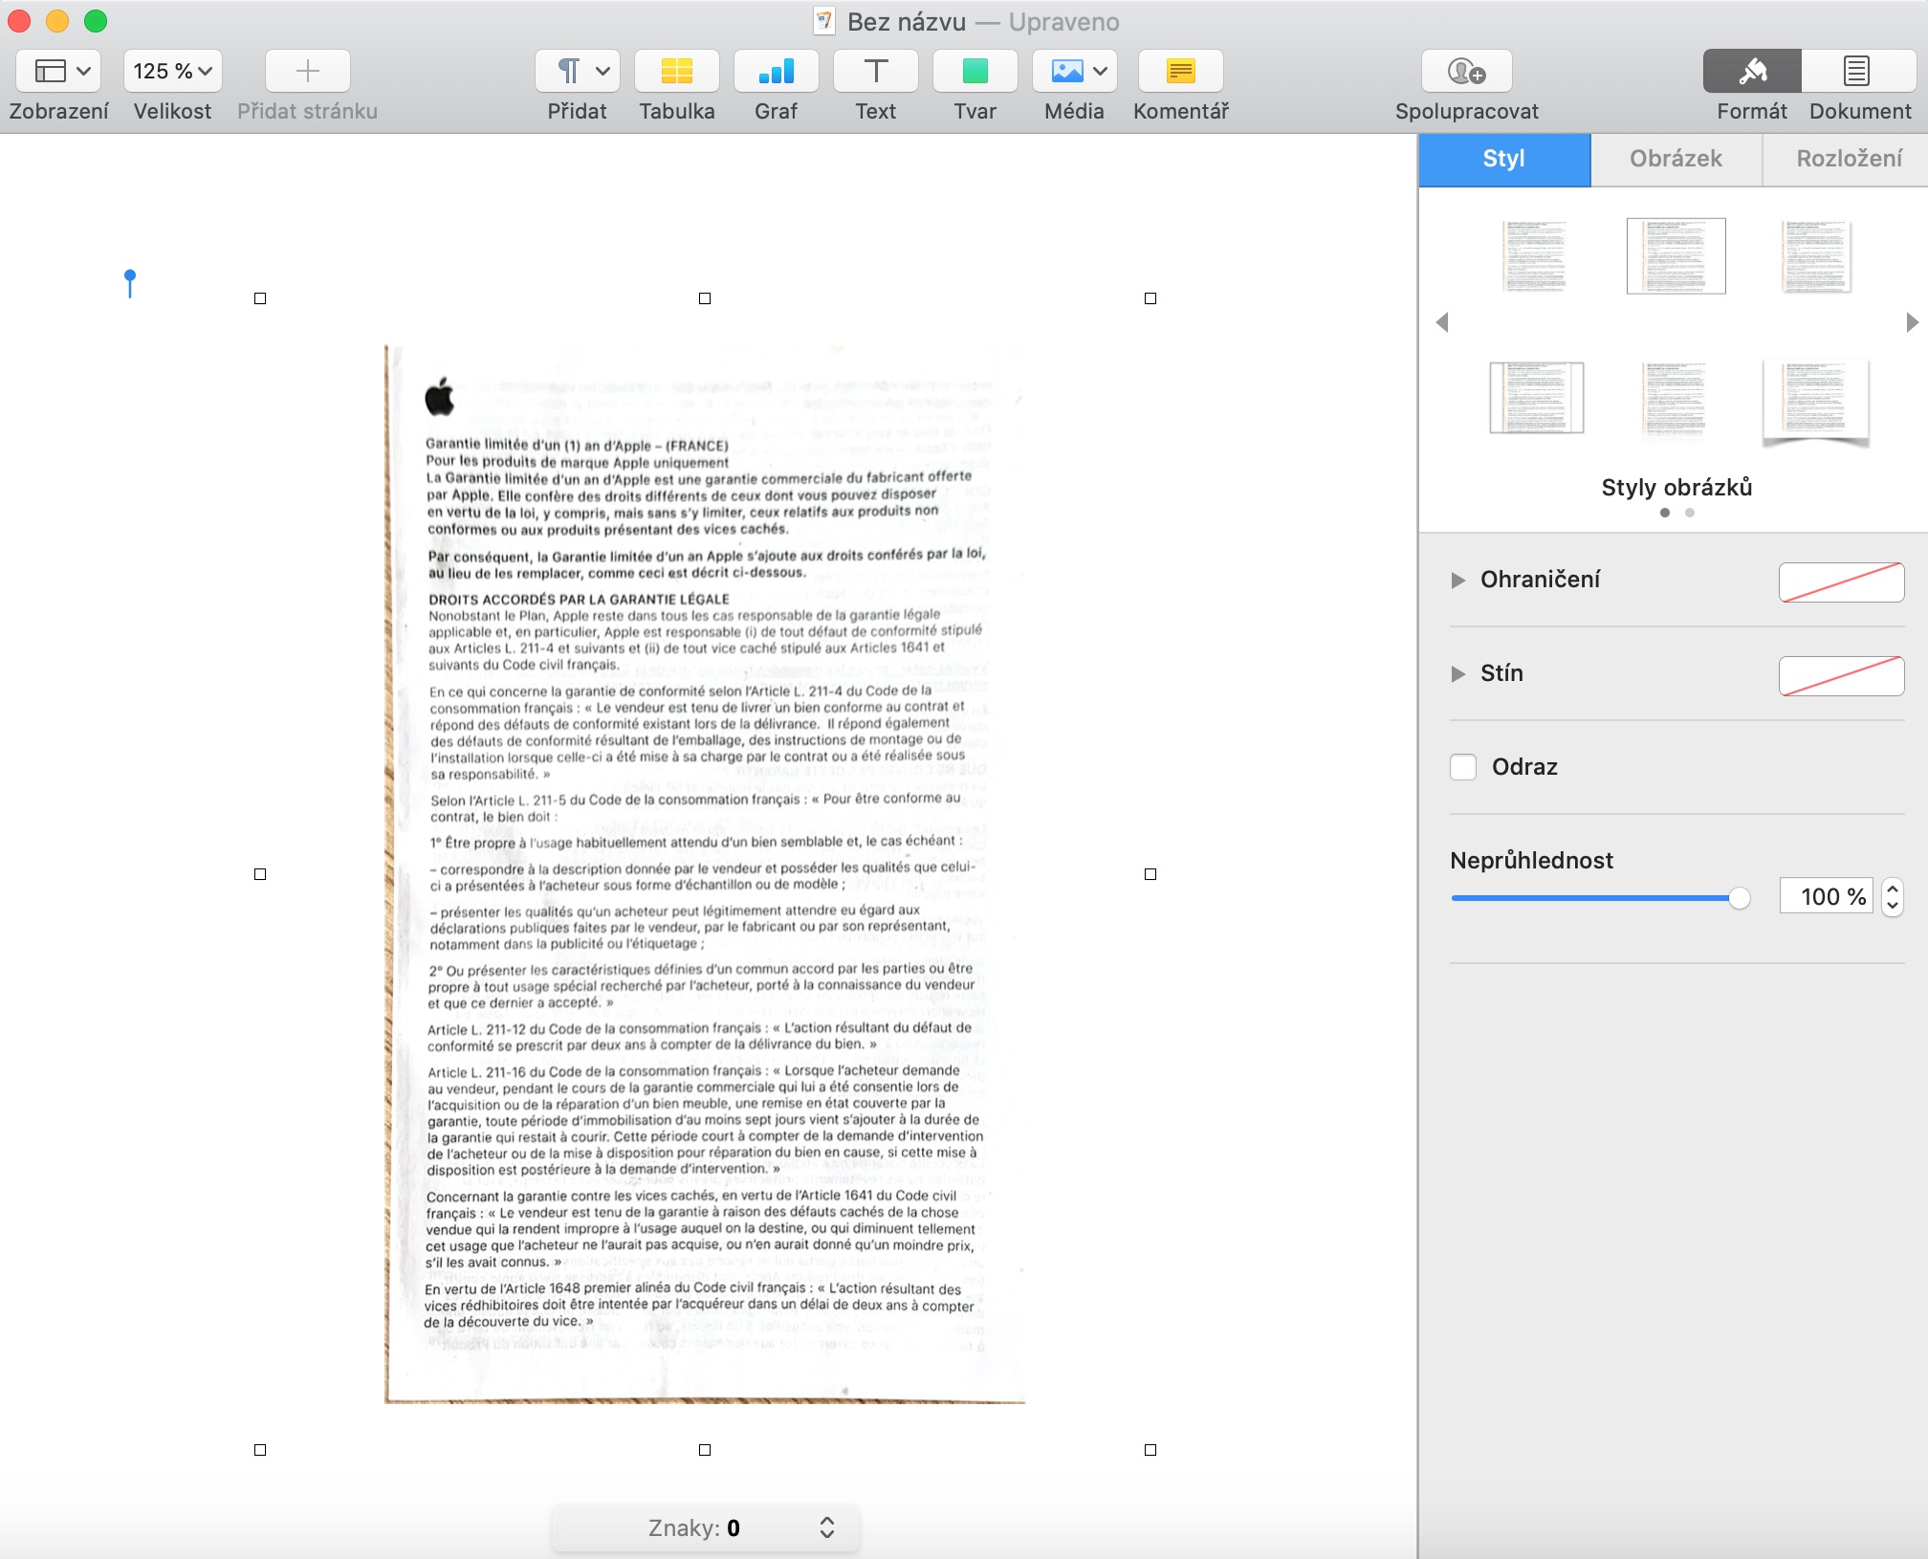
Task: Open Spolupracovat collaboration icon
Action: [1466, 72]
